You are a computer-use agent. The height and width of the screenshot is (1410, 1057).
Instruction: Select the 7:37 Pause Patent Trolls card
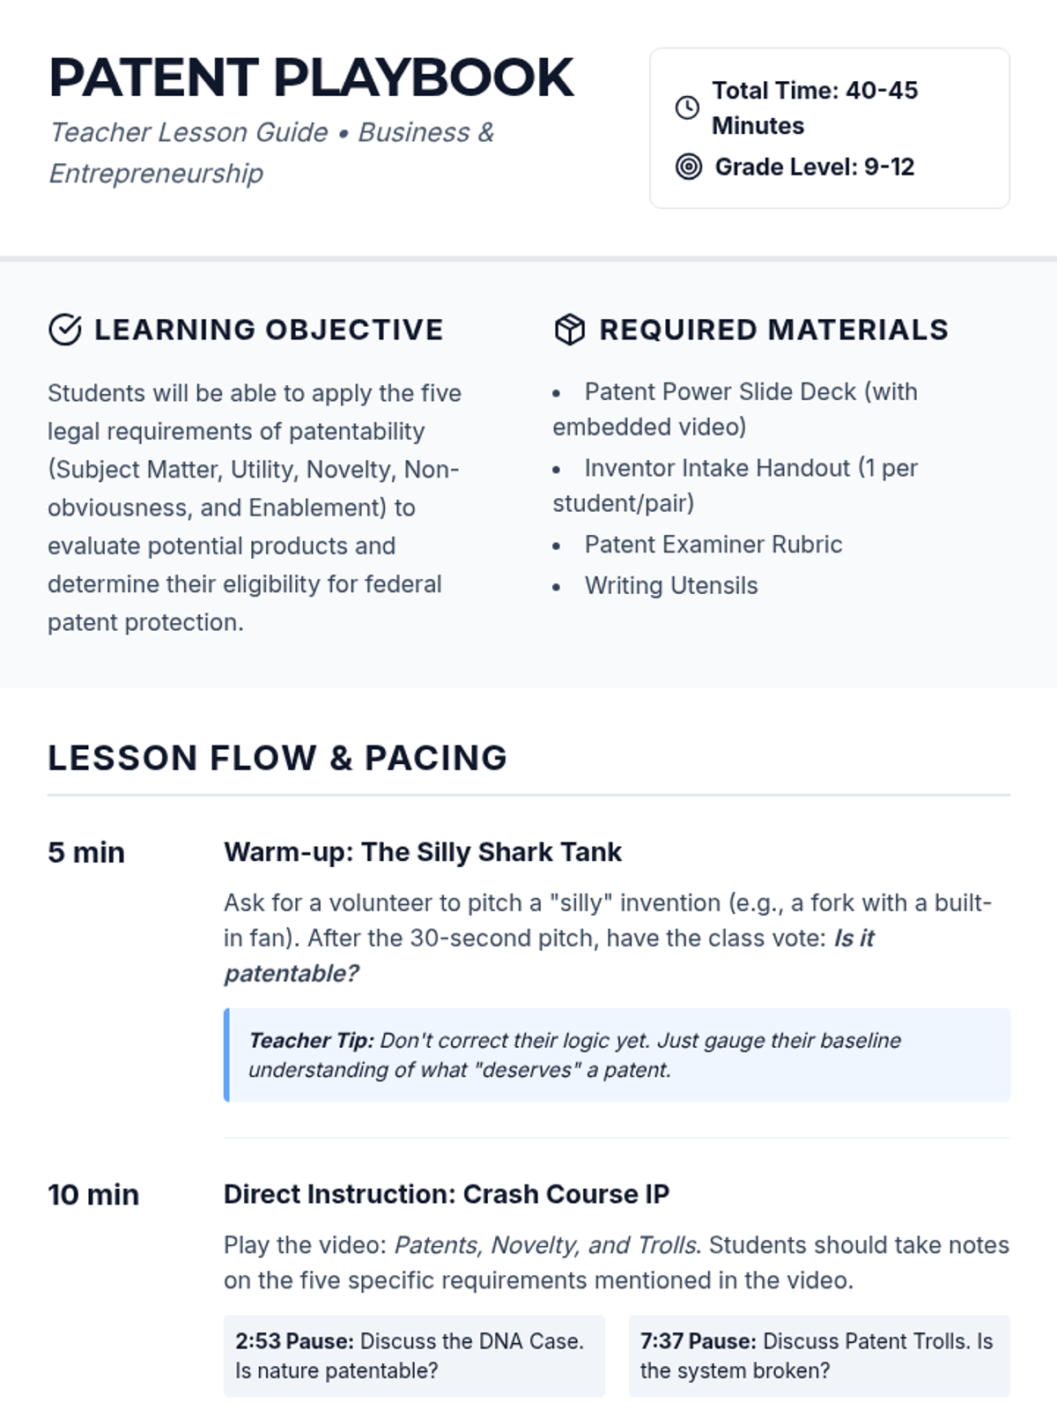[819, 1355]
